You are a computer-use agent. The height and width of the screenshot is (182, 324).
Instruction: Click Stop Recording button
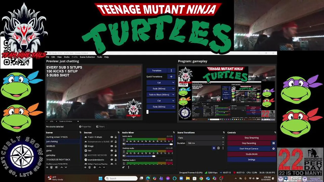[x=249, y=143]
